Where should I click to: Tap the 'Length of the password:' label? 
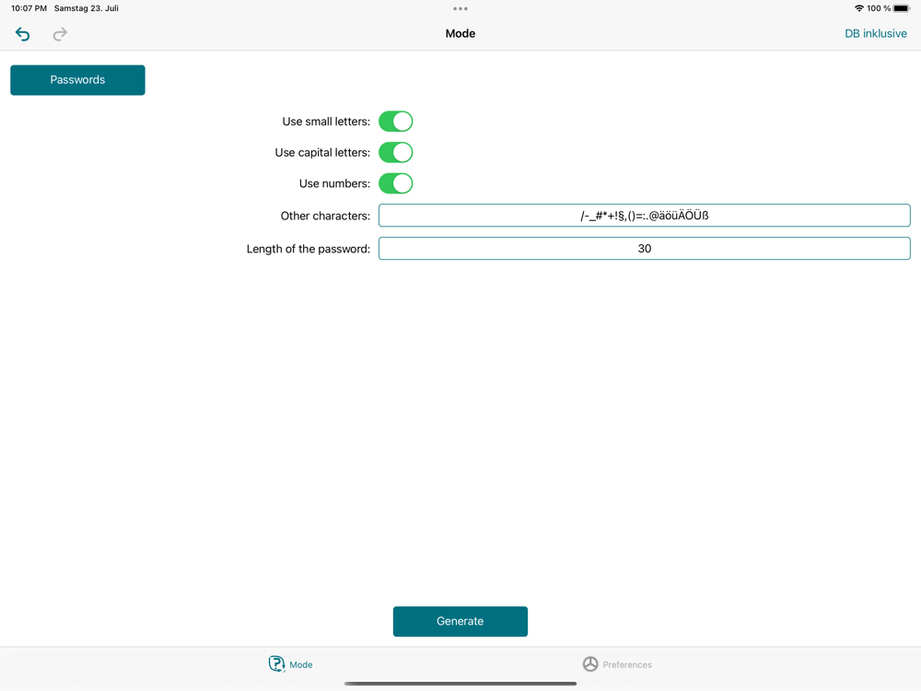309,249
